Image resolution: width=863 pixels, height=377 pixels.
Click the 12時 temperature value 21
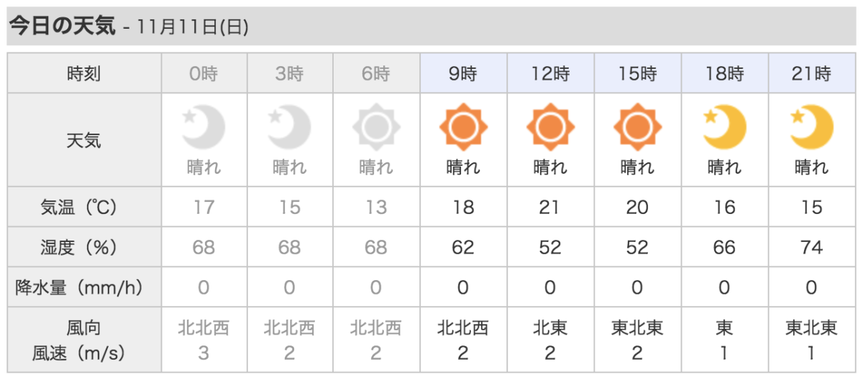coord(550,208)
